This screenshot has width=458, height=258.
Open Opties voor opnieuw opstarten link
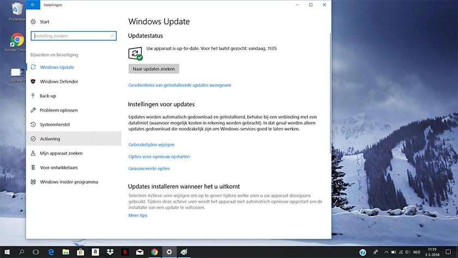(x=159, y=157)
